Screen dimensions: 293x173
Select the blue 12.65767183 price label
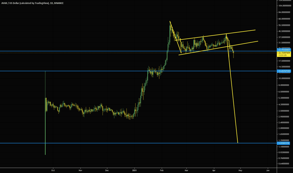click(284, 71)
